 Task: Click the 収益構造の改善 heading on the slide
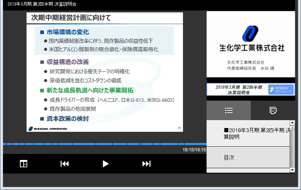pyautogui.click(x=68, y=62)
